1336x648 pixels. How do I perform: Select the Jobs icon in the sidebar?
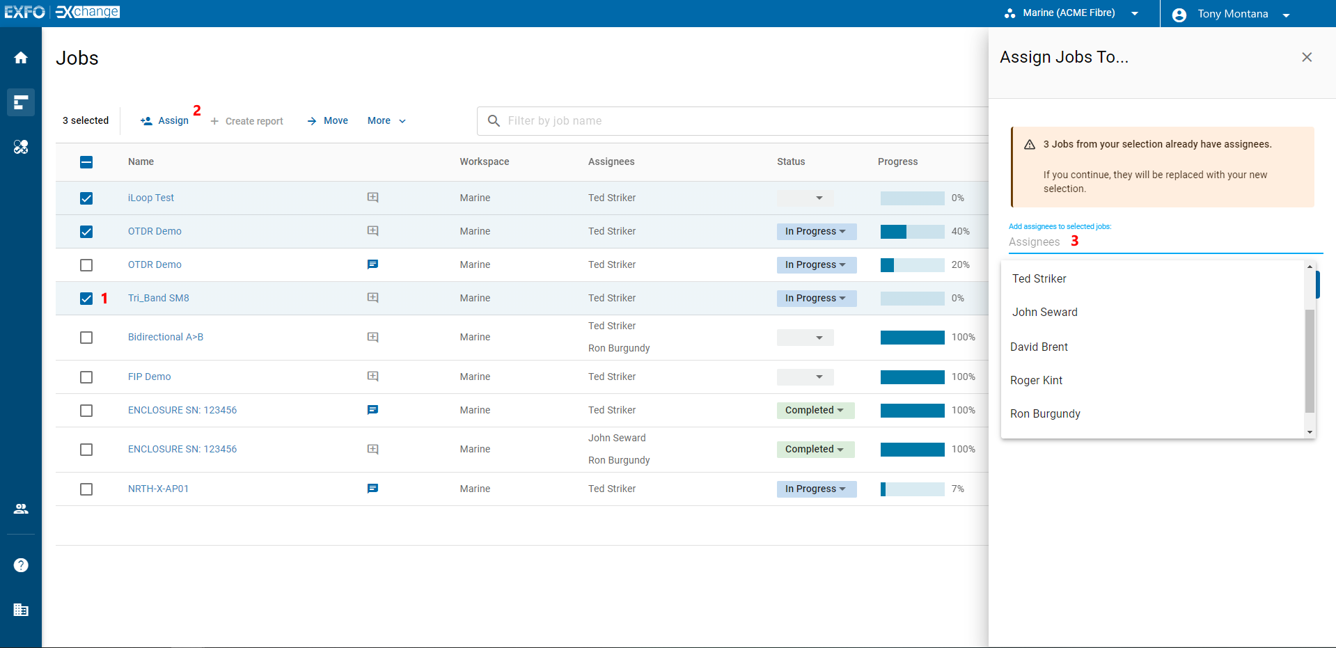tap(20, 102)
